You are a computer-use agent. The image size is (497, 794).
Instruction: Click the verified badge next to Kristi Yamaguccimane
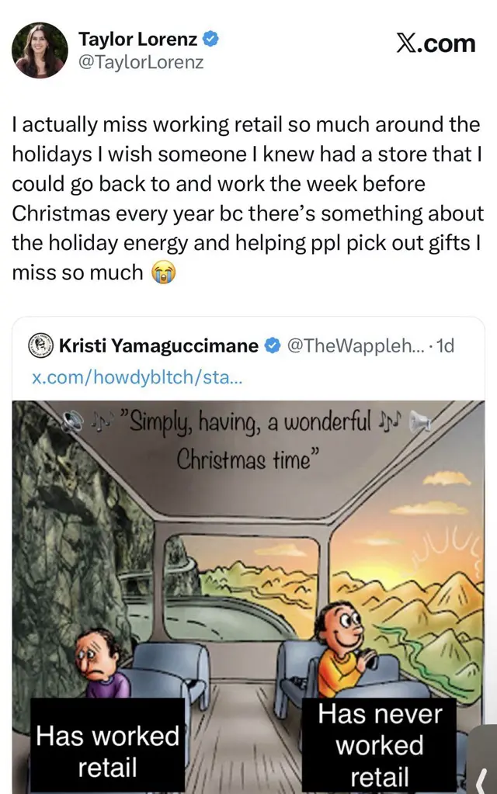(x=273, y=346)
